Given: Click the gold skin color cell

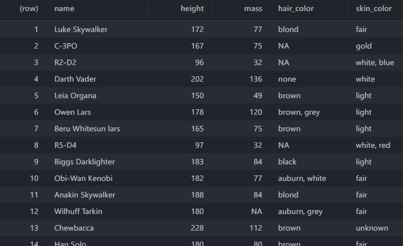Looking at the screenshot, I should point(364,46).
